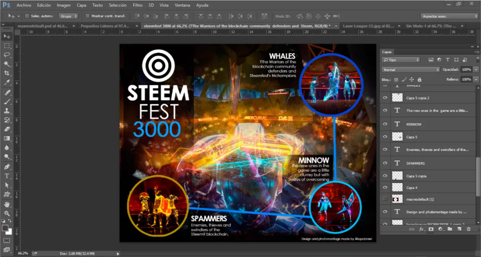Viewport: 481px width, 257px height.
Task: Hide the Capa 5 copia 2 layer
Action: pos(385,98)
